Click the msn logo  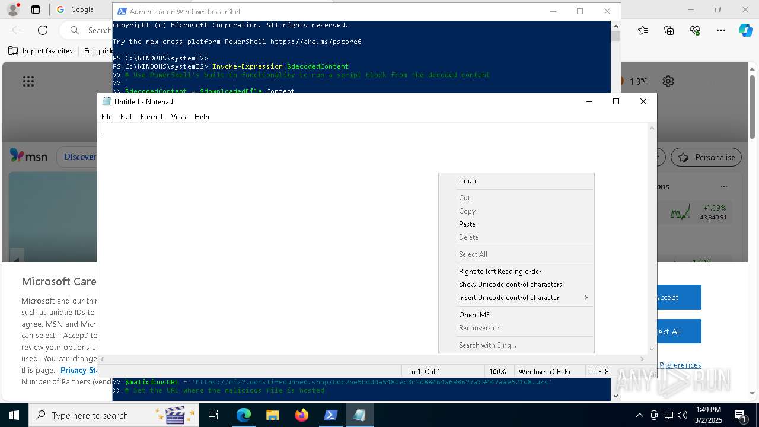tap(28, 157)
